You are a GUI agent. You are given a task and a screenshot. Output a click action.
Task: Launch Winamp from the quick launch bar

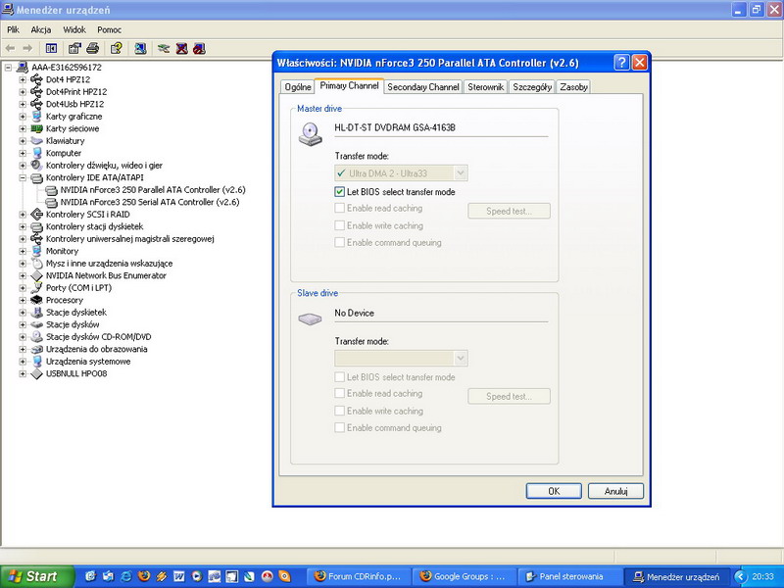click(162, 576)
